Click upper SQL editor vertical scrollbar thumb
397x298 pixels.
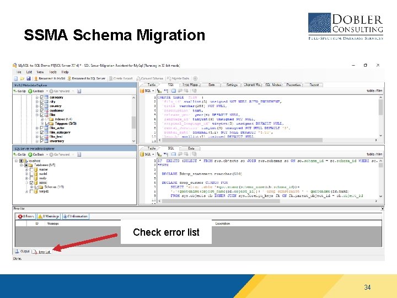point(380,107)
